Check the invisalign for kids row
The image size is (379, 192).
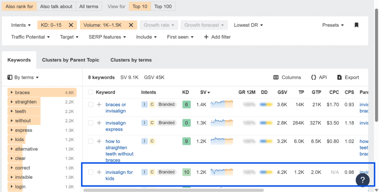coord(91,172)
